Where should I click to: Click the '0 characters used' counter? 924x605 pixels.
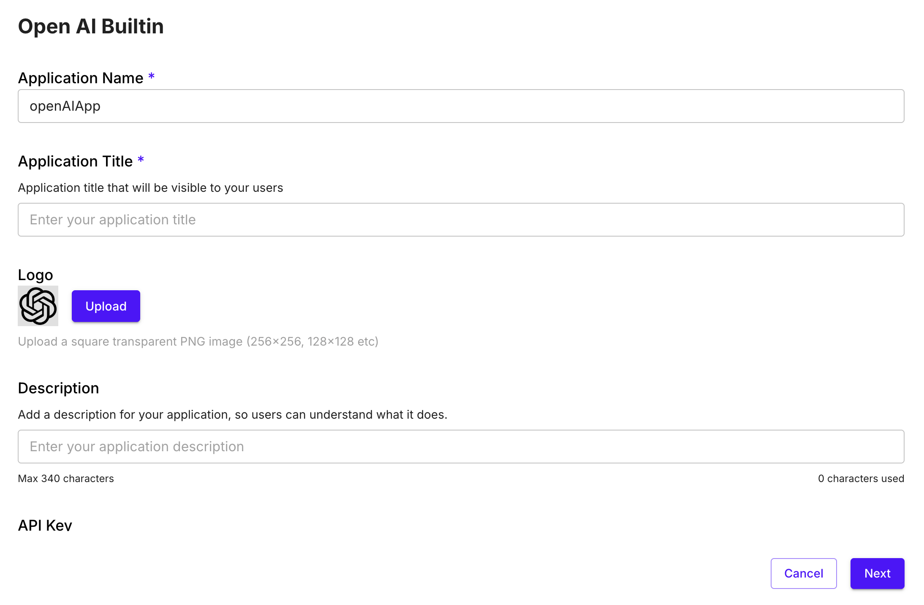(x=861, y=478)
